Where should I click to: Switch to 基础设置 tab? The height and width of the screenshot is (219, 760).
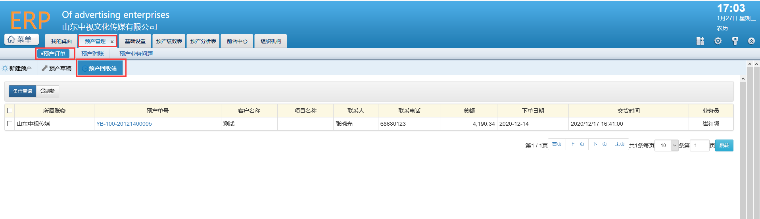click(135, 41)
